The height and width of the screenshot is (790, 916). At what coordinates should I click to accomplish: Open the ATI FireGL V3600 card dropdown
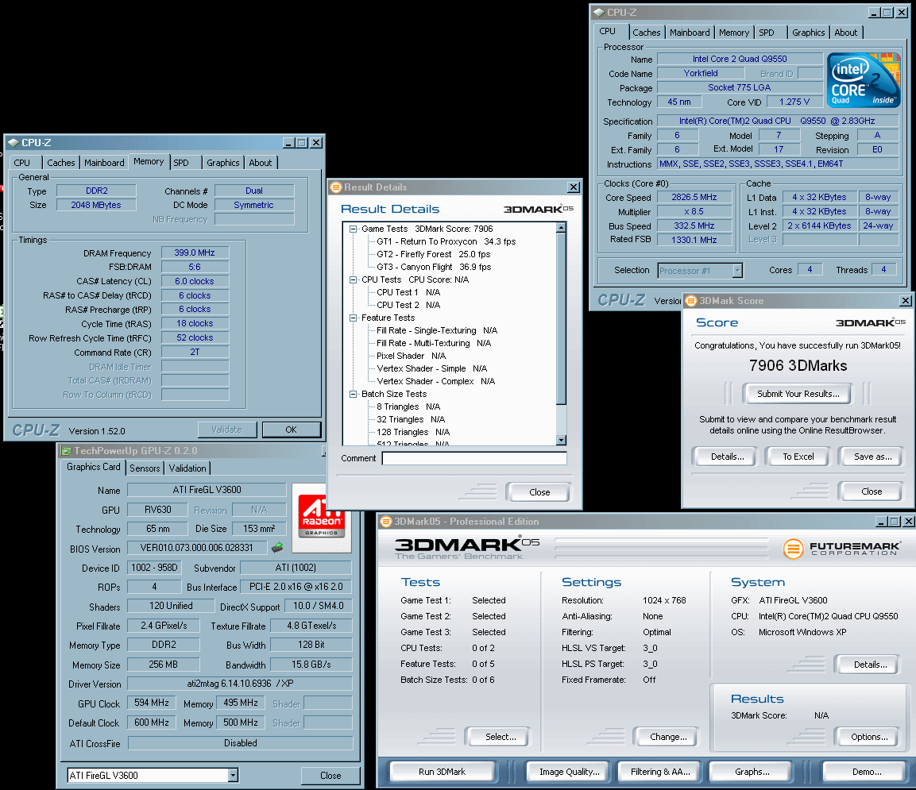point(233,775)
